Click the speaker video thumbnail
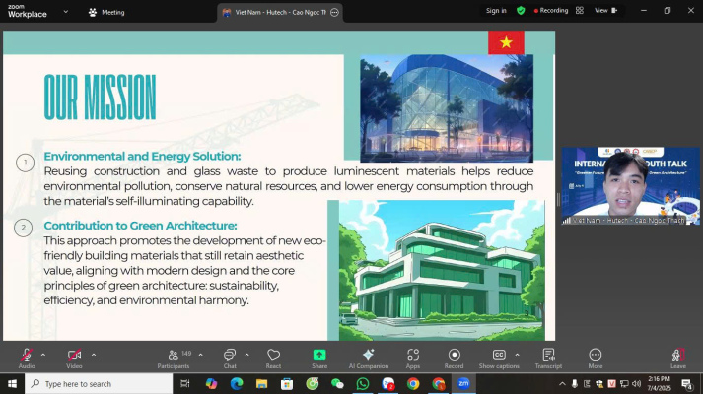Screen dimensions: 703x394 (630, 186)
